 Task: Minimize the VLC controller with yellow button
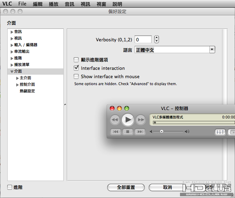point(119,108)
